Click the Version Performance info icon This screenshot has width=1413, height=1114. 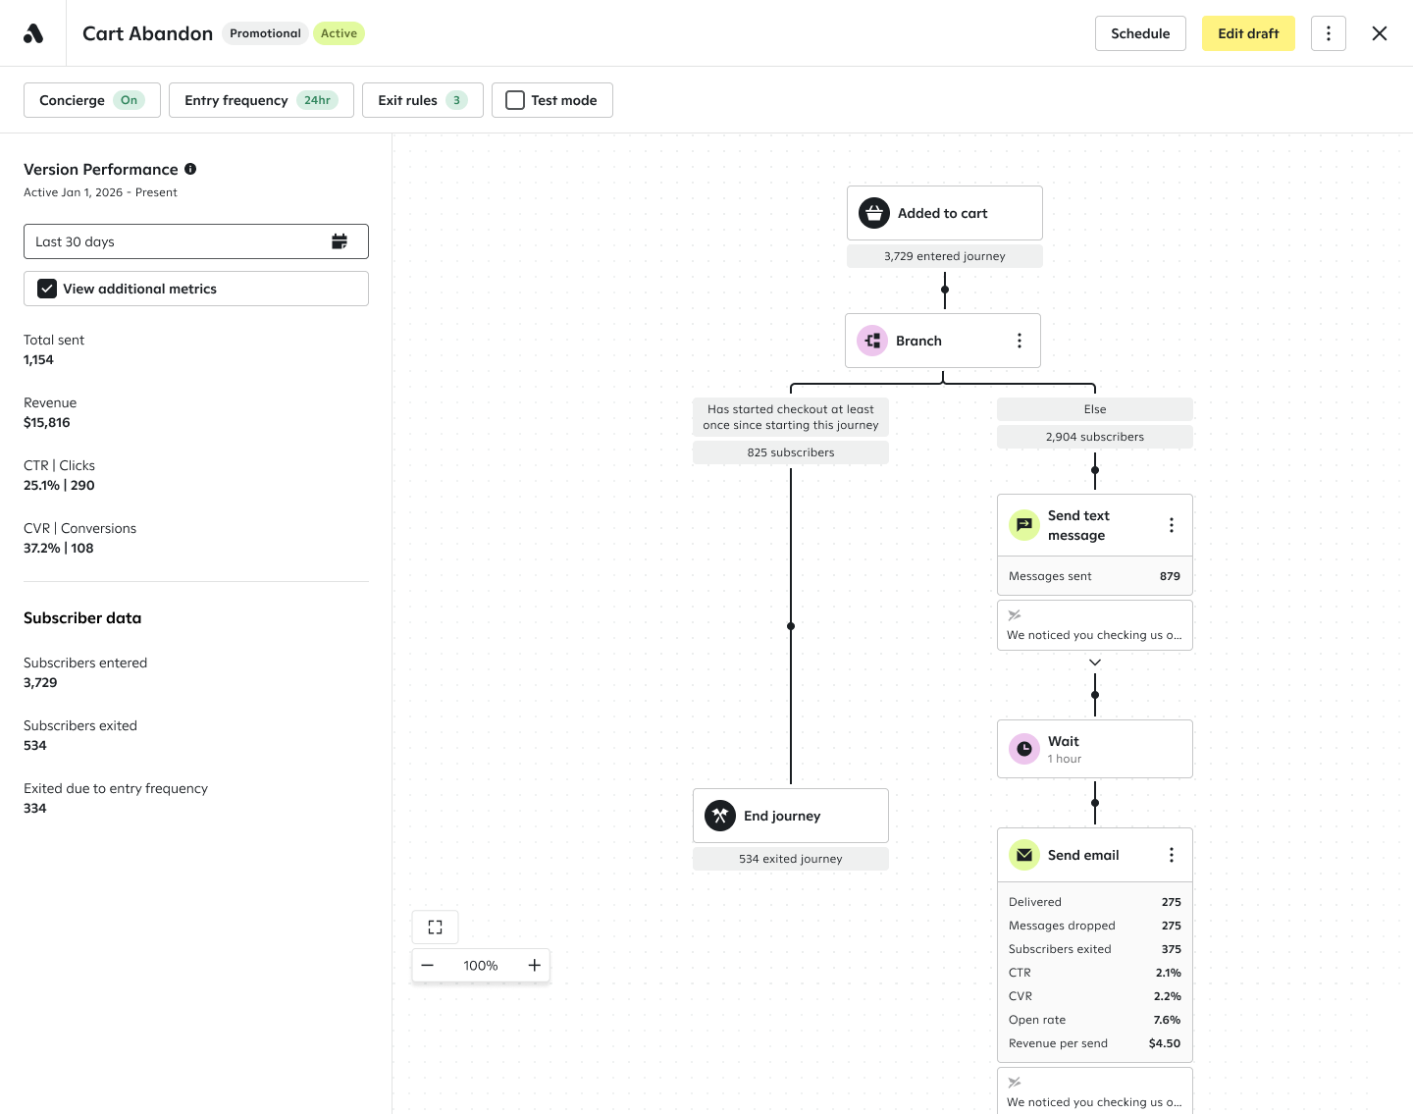190,169
